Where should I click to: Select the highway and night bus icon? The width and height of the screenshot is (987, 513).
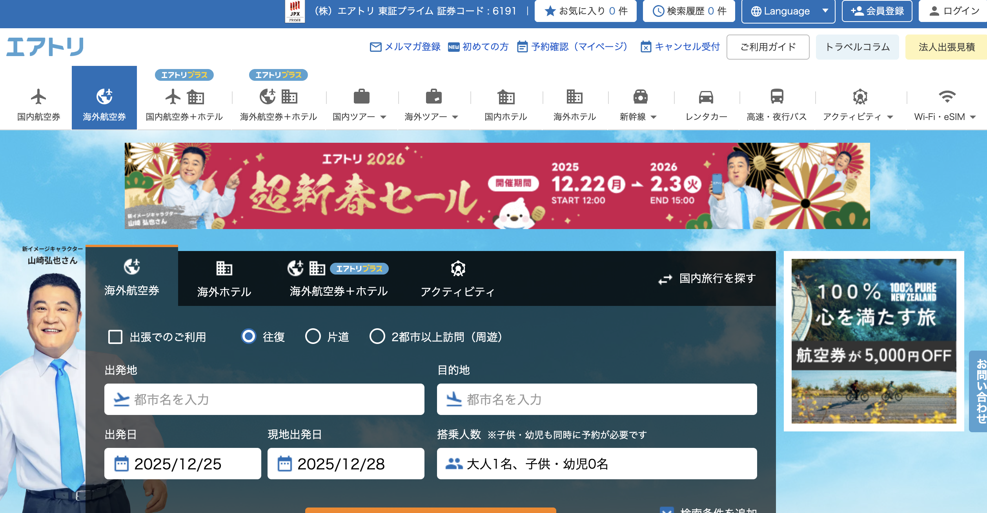point(776,96)
